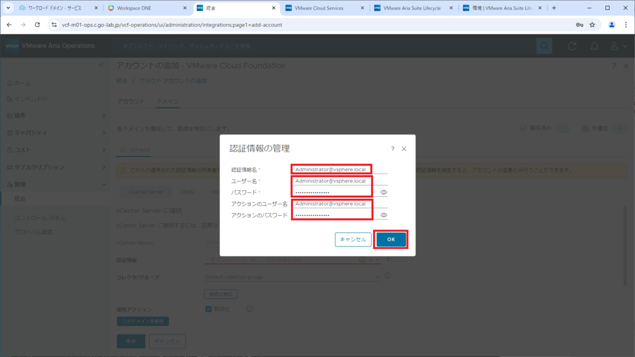Open コントロールパネル in the sidebar
The image size is (635, 357).
pos(40,218)
